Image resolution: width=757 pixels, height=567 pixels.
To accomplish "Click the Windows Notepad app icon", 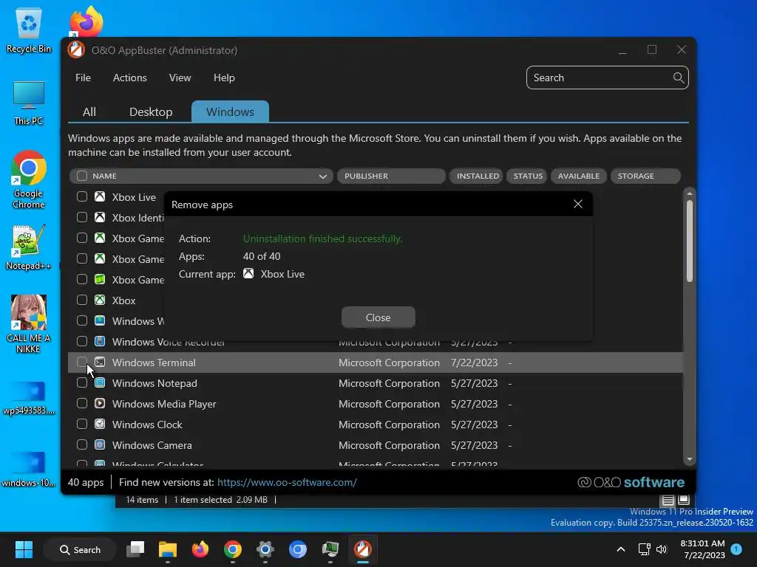I will 100,383.
